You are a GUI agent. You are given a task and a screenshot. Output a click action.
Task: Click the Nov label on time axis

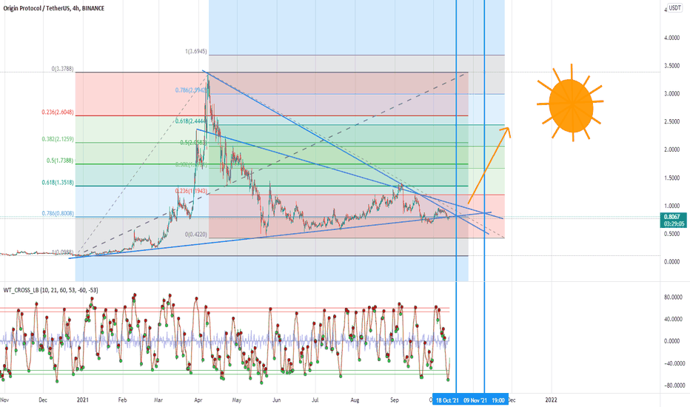[4, 400]
